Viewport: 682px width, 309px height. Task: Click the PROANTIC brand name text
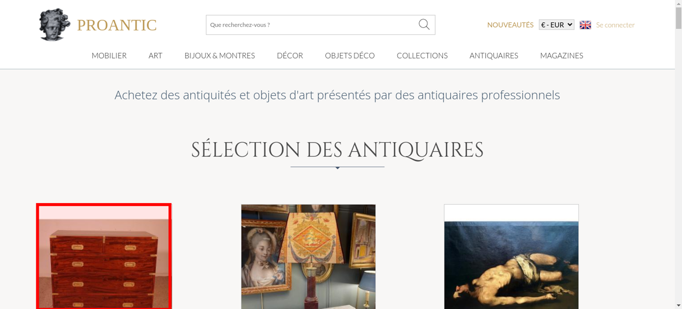pyautogui.click(x=117, y=25)
